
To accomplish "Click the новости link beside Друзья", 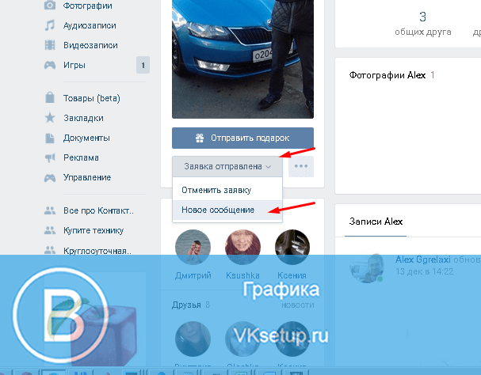I will (298, 305).
